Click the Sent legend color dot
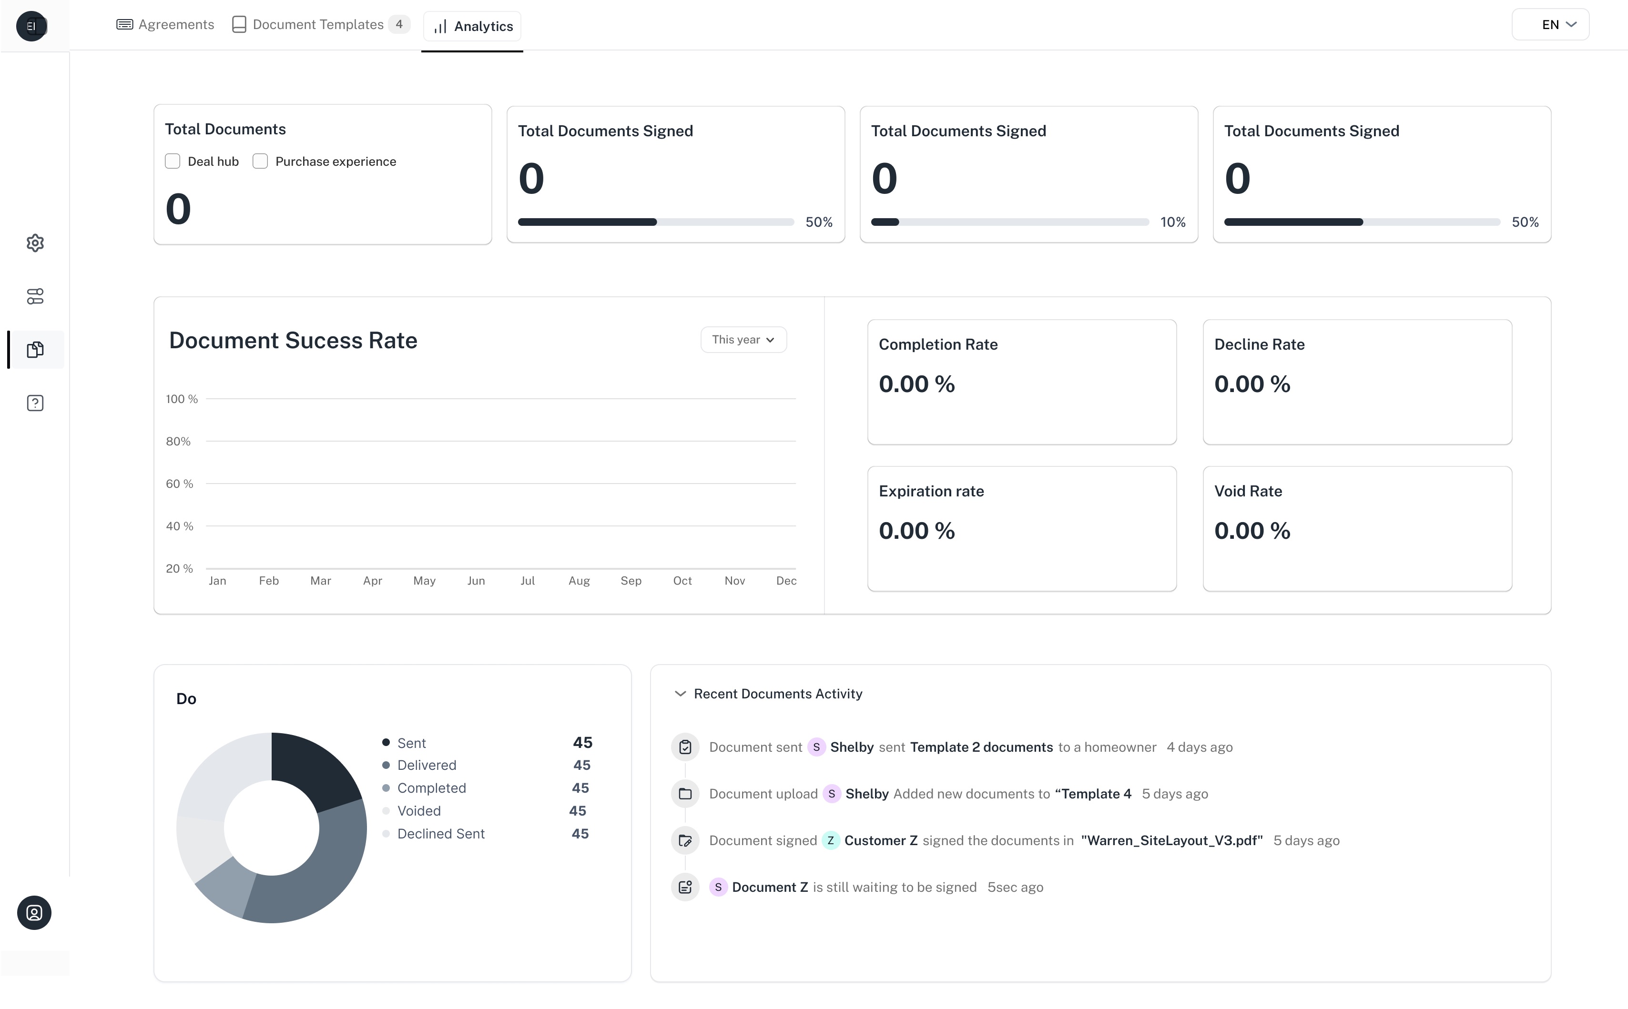 point(386,742)
